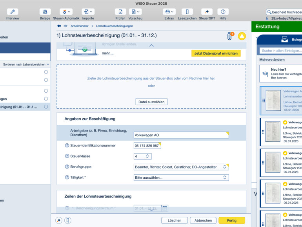Click the yellow Fertig button
302x227 pixels.
(232, 220)
